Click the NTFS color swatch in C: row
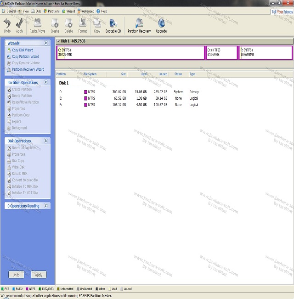294x299 pixels. pos(85,92)
